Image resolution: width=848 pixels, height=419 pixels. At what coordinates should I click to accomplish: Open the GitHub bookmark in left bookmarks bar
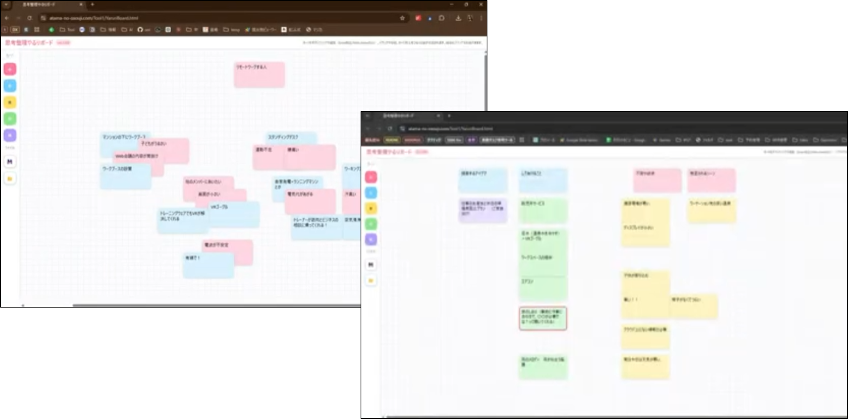coord(143,30)
